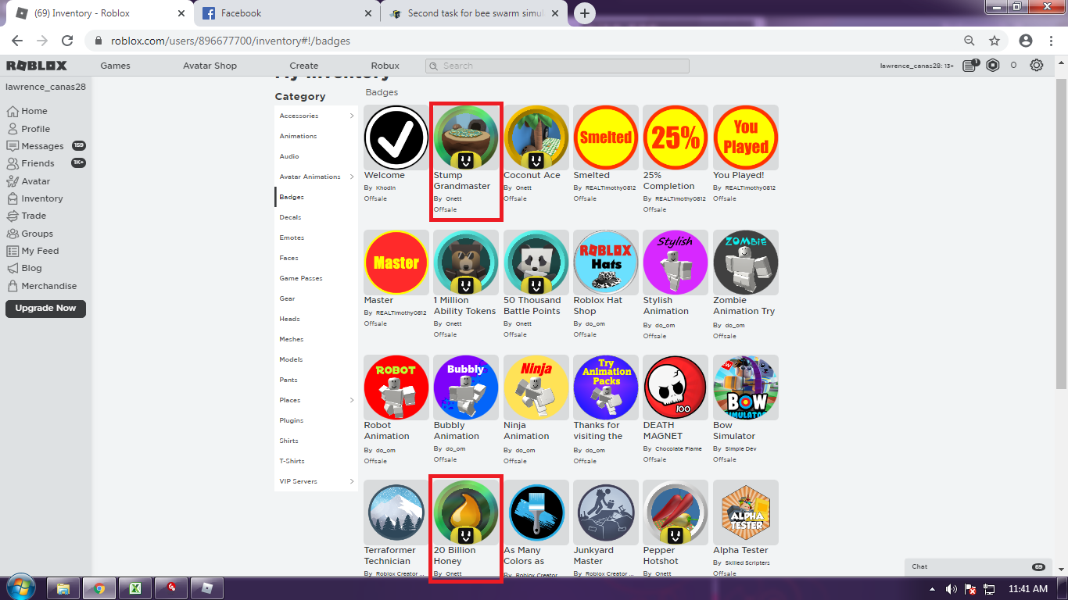Reload the page with the refresh button

pyautogui.click(x=67, y=41)
